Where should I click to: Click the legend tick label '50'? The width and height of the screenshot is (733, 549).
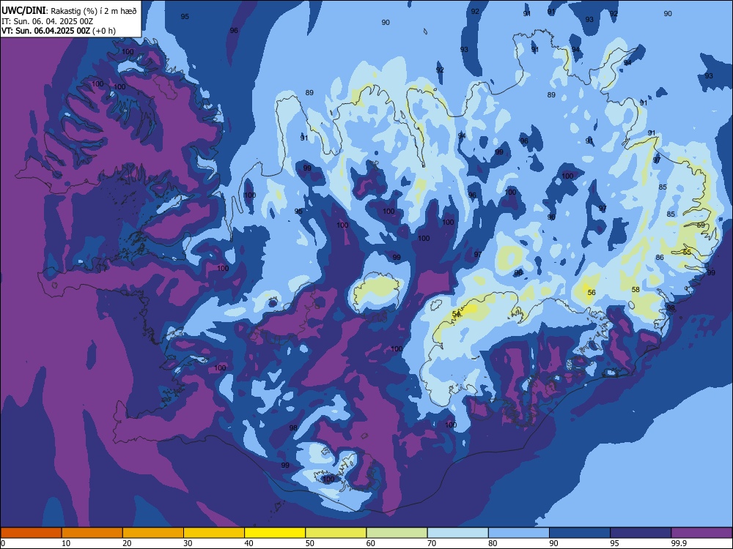pyautogui.click(x=309, y=543)
